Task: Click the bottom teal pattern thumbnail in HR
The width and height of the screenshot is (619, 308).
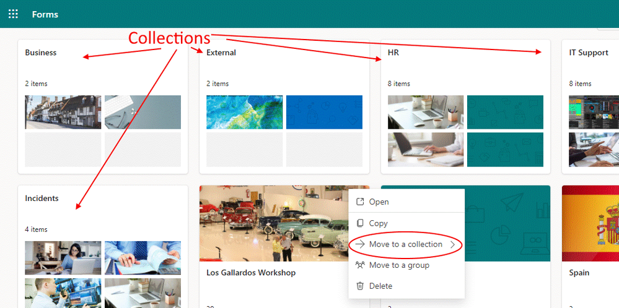Action: tap(506, 149)
